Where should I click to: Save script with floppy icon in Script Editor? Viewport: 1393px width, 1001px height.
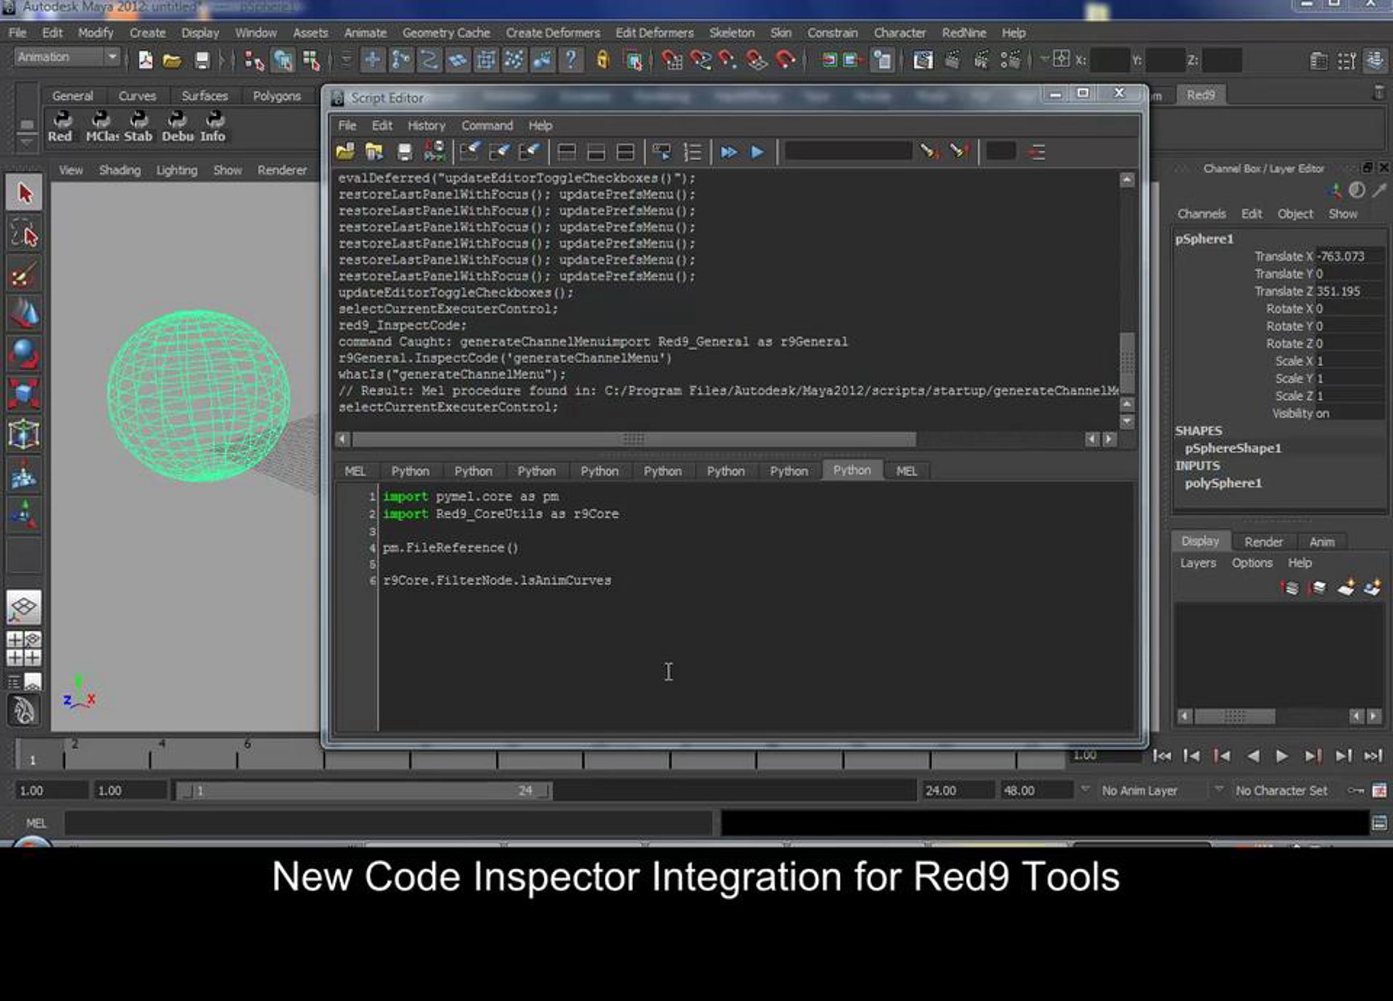(404, 151)
